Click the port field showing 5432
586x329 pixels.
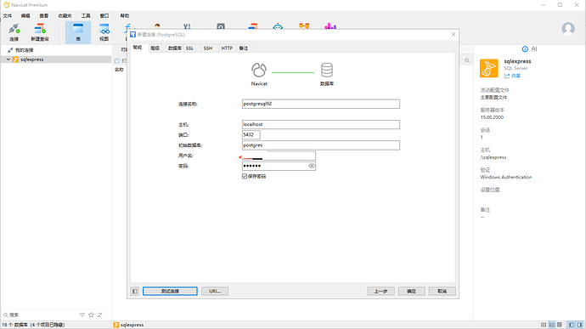251,134
